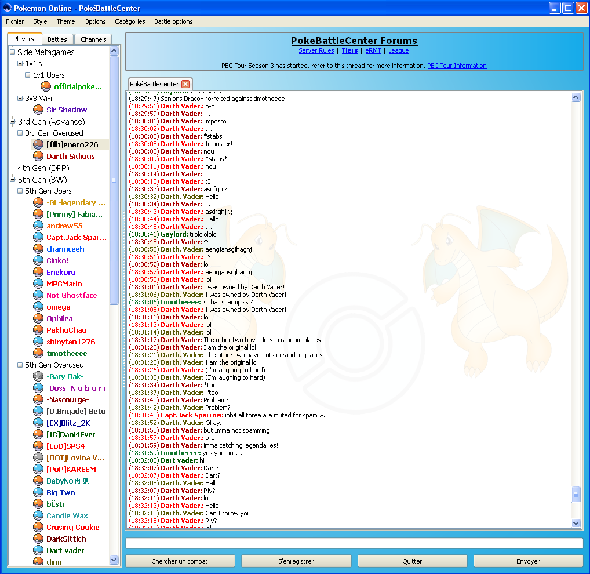590x574 pixels.
Task: Select player Darth Sidious in the list
Action: 70,156
